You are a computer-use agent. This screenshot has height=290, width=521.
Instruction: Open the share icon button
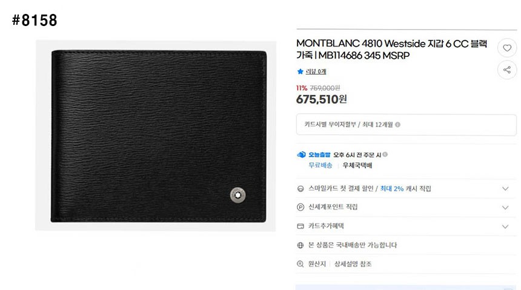coord(507,70)
